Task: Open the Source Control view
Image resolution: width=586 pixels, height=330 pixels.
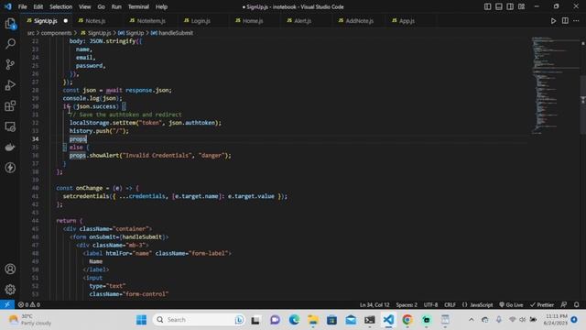Action: 10,64
